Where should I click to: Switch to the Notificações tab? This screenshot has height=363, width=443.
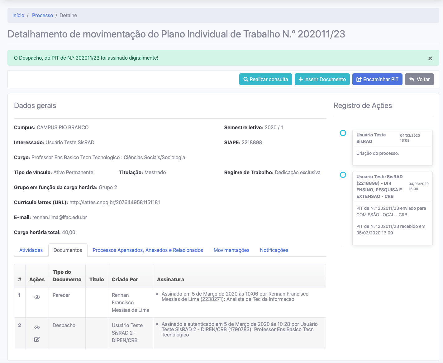coord(274,250)
